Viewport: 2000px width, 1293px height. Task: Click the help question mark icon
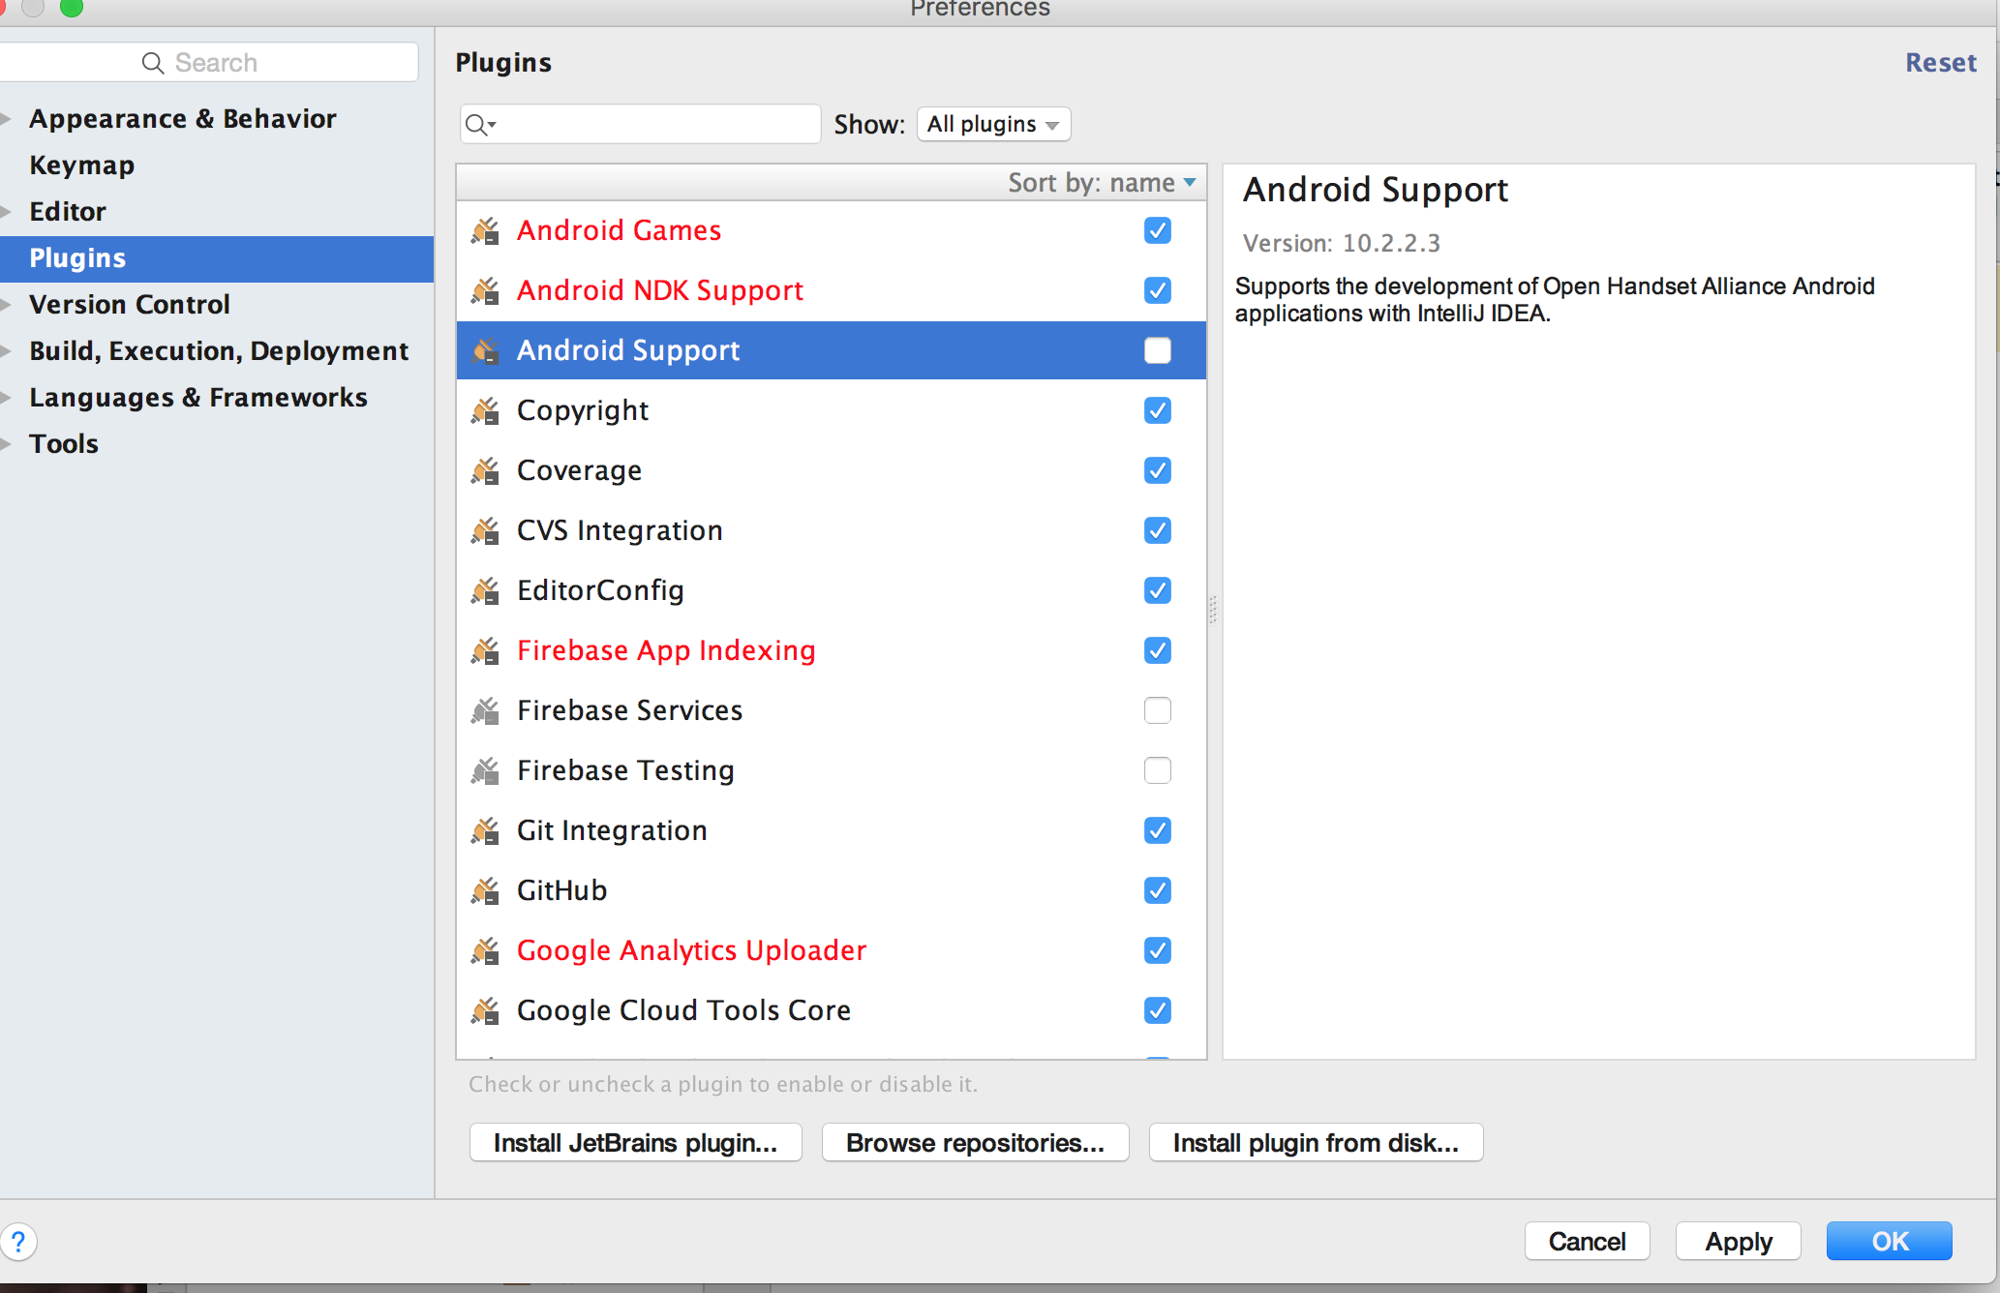[x=18, y=1241]
